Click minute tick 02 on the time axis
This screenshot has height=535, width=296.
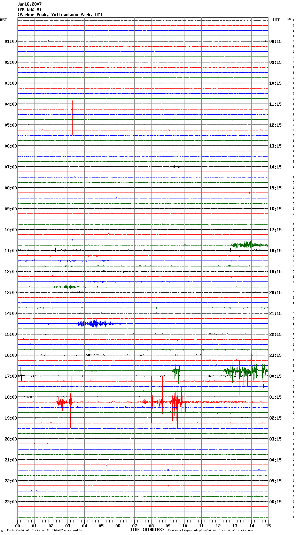click(x=51, y=526)
